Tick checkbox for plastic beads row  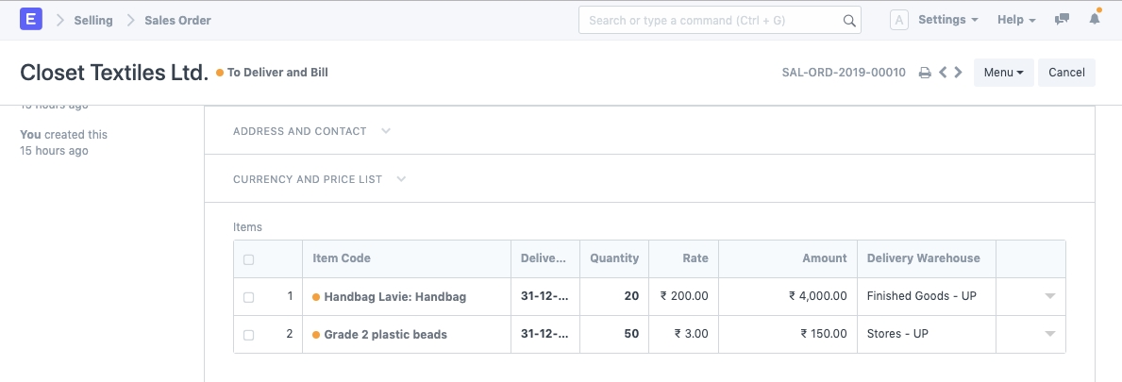(249, 335)
